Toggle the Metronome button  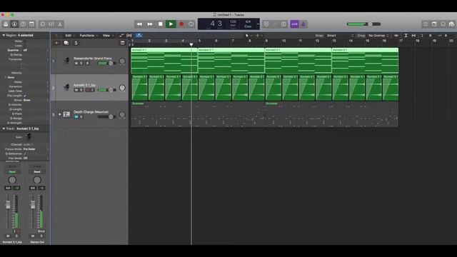[303, 24]
